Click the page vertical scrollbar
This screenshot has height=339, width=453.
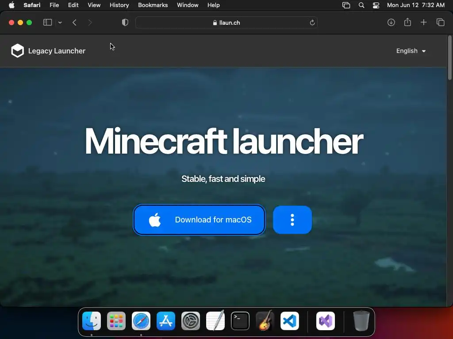tap(449, 58)
